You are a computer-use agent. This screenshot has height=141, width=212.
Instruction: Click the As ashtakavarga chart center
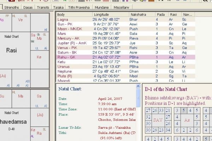(x=186, y=120)
